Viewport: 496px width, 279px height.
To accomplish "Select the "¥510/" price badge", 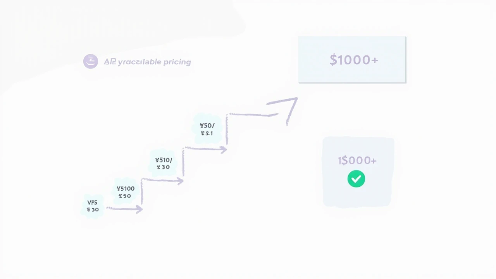I will pyautogui.click(x=163, y=163).
